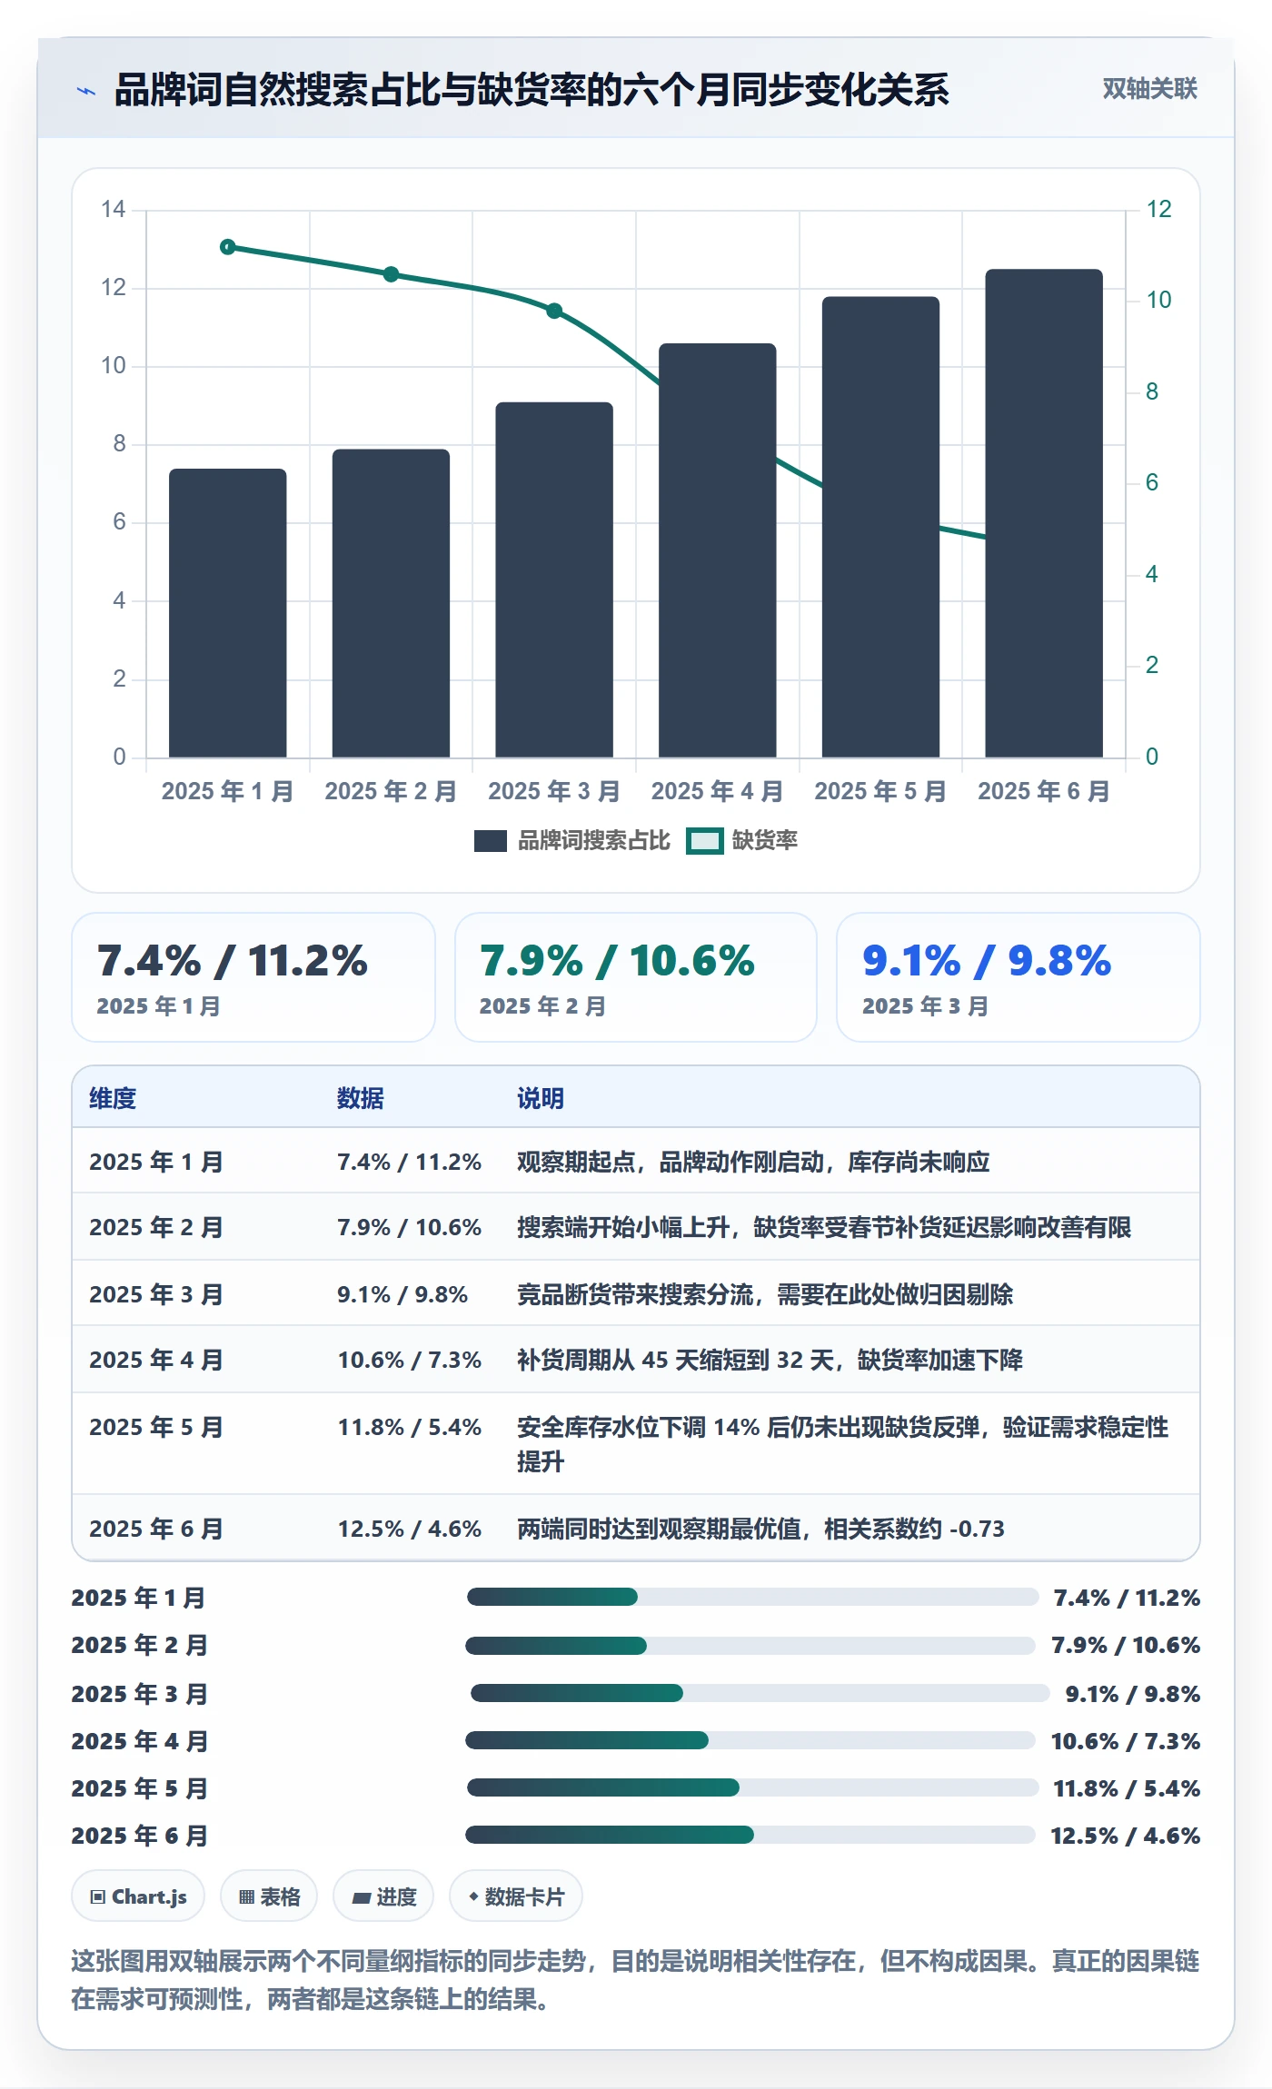Select the table cell 7.4% / 11.2%

409,1162
